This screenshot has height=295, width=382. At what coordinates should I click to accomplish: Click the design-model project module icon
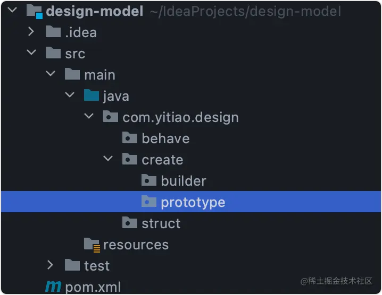pyautogui.click(x=35, y=12)
